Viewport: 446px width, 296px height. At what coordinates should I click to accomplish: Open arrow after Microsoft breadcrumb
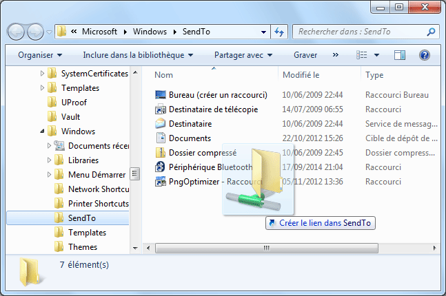click(125, 32)
